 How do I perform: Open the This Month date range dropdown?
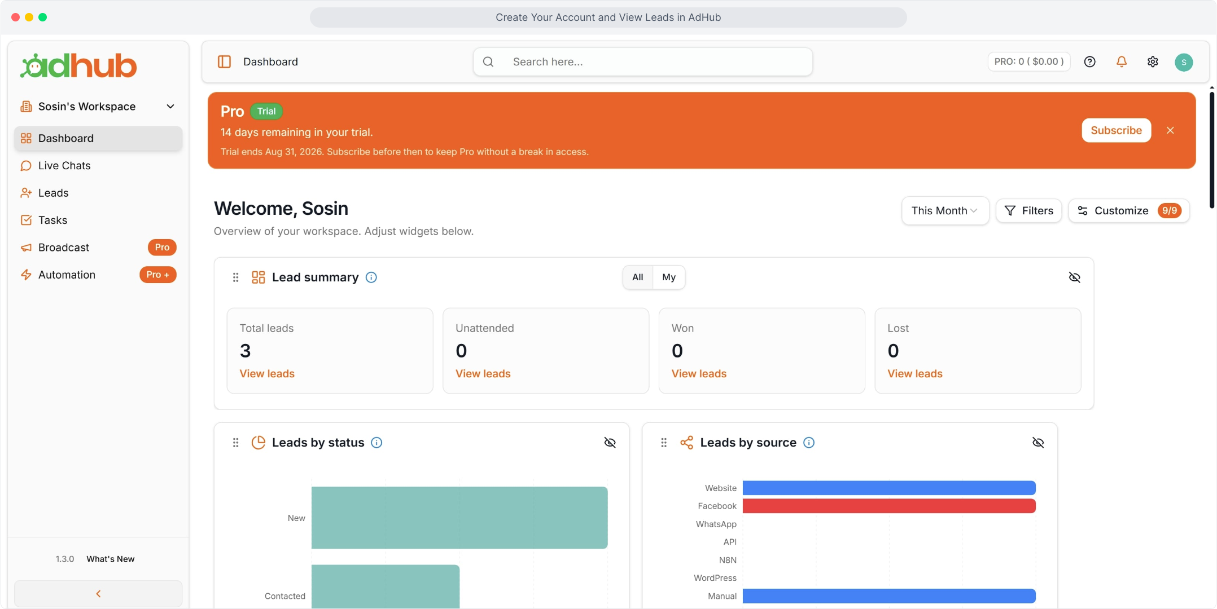pyautogui.click(x=945, y=211)
